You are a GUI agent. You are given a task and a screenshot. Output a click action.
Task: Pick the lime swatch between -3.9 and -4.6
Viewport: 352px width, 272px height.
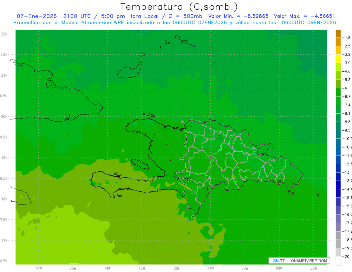[338, 67]
